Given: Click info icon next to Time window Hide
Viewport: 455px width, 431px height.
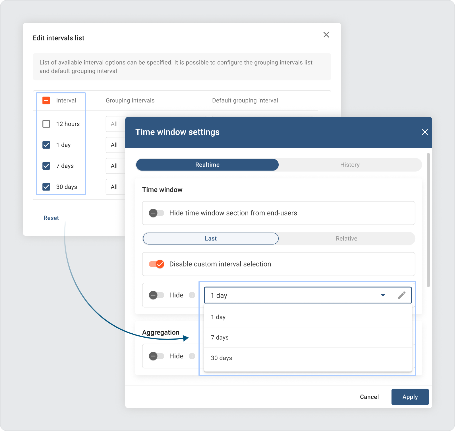Looking at the screenshot, I should [x=192, y=295].
